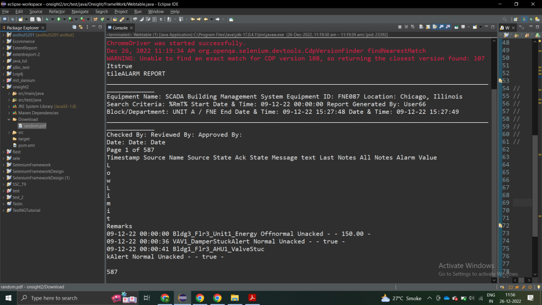The image size is (542, 305).
Task: Toggle Word Wrap icon in main toolbar
Action: pyautogui.click(x=148, y=20)
